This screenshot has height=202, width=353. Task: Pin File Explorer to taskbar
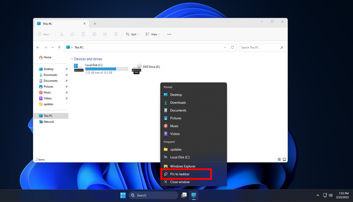click(186, 174)
